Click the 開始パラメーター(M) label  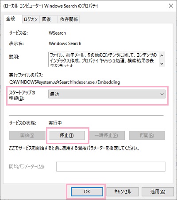click(27, 167)
